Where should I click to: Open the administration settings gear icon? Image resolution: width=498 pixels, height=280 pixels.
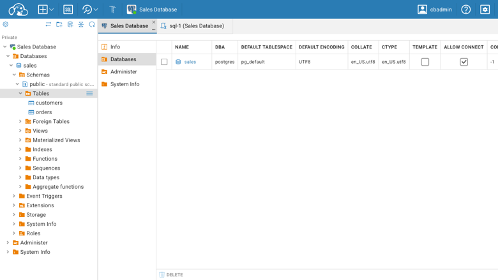coord(485,10)
